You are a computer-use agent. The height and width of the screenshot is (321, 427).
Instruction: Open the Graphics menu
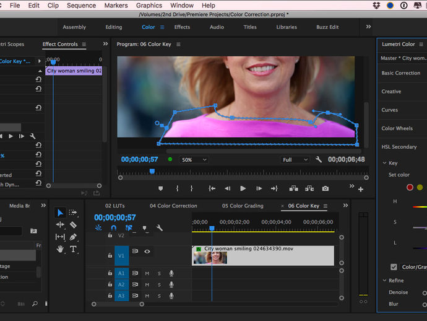tap(149, 6)
